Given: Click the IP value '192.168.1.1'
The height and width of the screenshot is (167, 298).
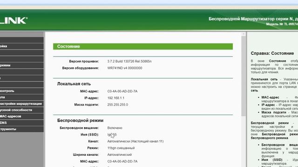Looking at the screenshot, I should tap(116, 98).
